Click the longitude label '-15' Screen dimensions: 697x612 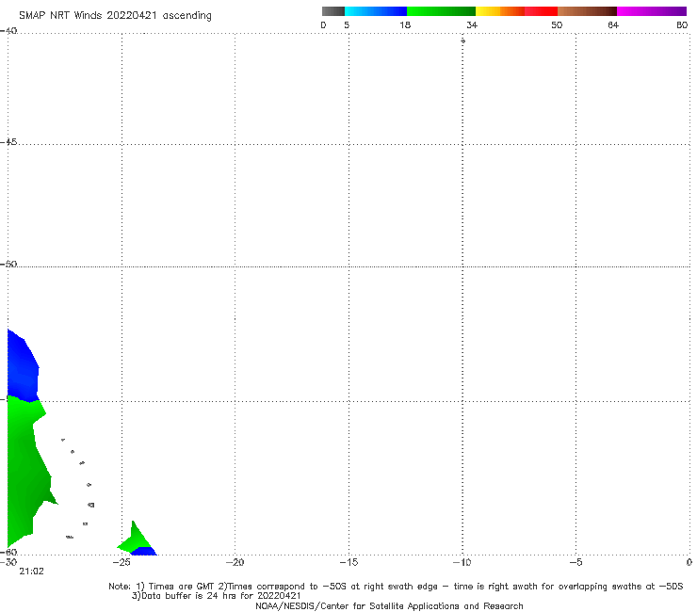[x=348, y=562]
